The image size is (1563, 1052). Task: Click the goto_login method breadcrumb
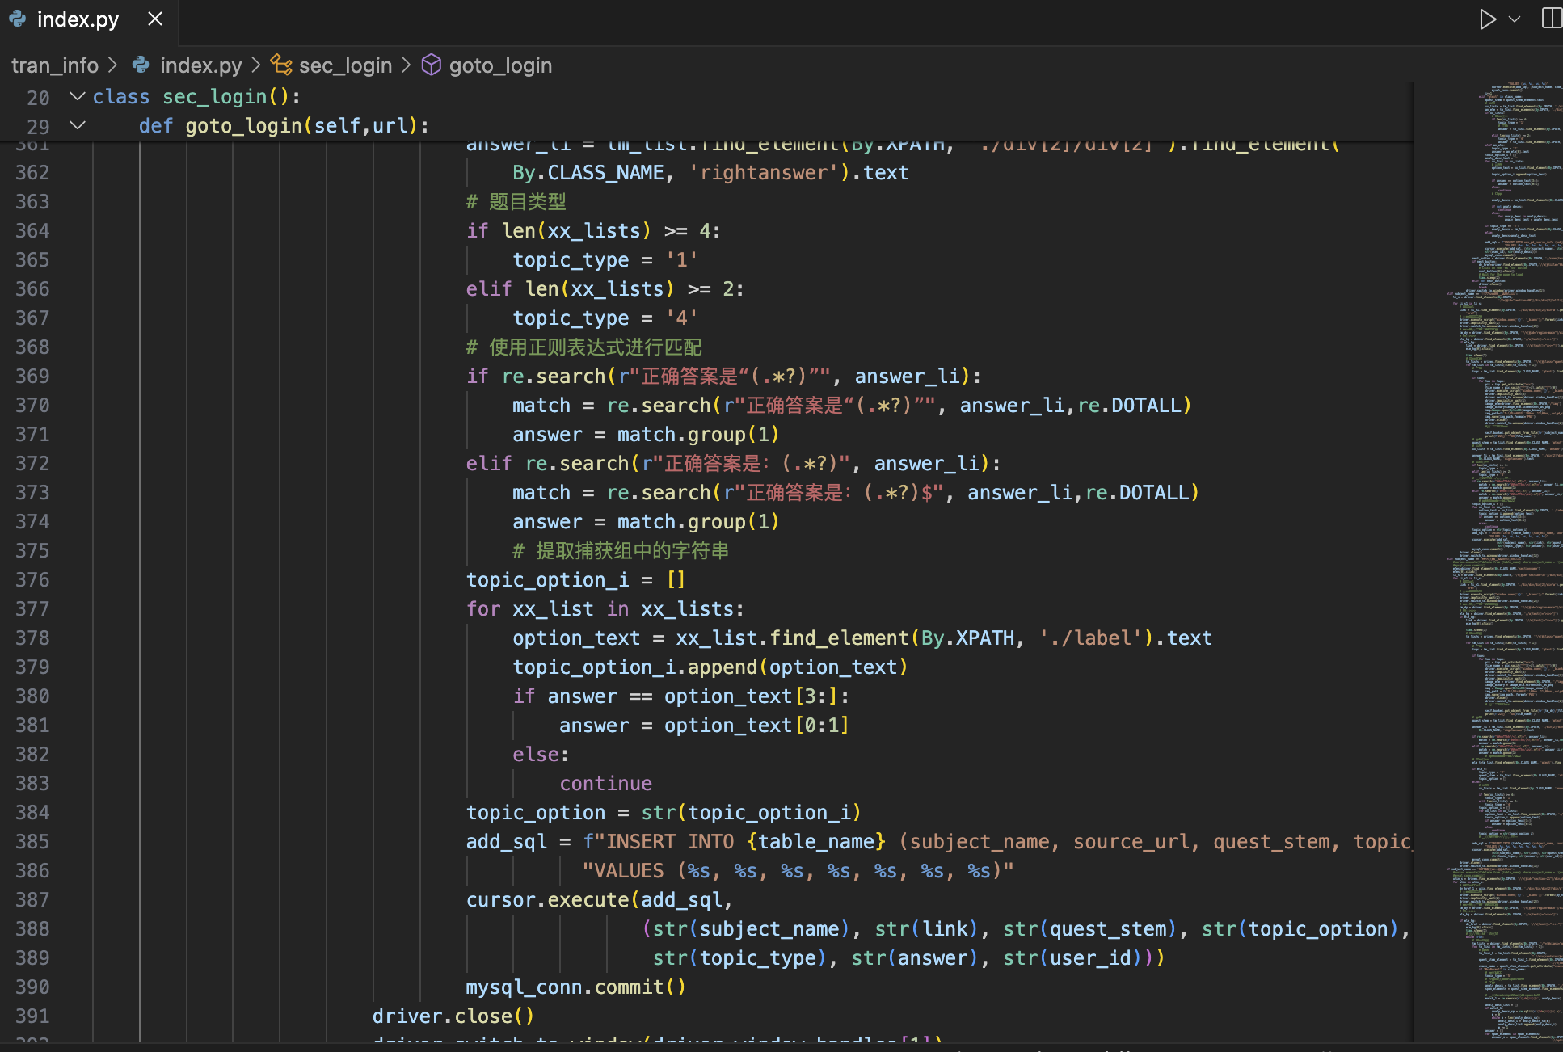[x=500, y=65]
